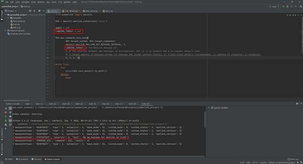The height and width of the screenshot is (164, 303).
Task: Switch to main (8) console tab
Action: click(x=132, y=104)
